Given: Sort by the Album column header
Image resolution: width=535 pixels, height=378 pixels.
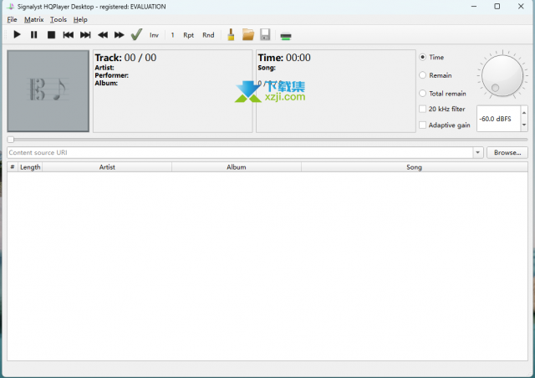Looking at the screenshot, I should pos(236,167).
